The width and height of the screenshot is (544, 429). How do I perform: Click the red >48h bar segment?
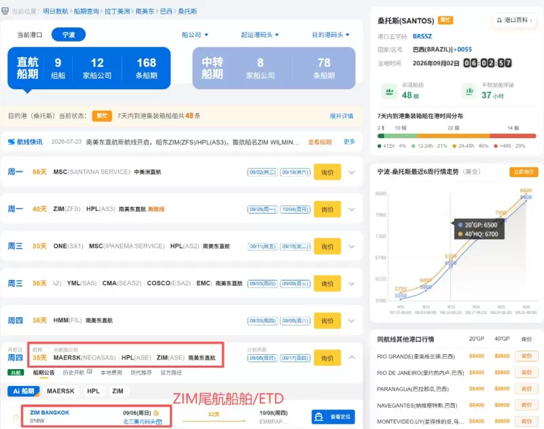513,136
